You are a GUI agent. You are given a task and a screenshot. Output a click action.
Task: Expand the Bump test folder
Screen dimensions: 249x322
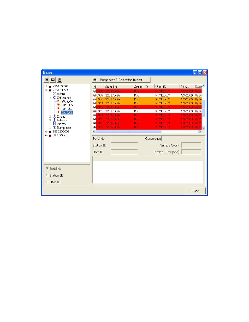pyautogui.click(x=50, y=128)
